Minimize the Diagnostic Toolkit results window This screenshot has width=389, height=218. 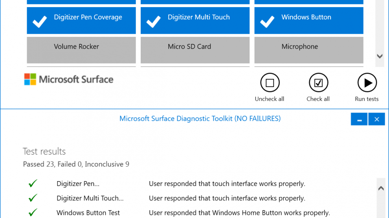(x=359, y=119)
